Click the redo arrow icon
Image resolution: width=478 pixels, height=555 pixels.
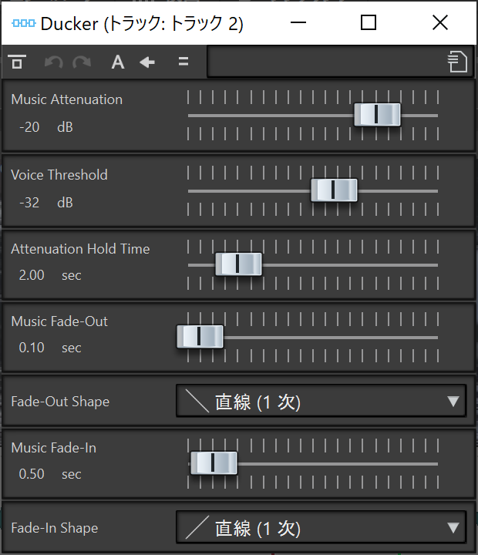tap(81, 62)
